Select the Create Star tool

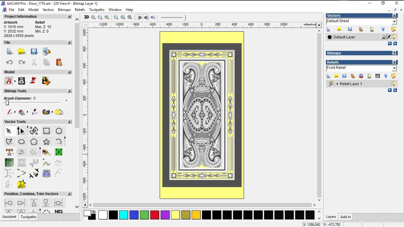click(46, 142)
